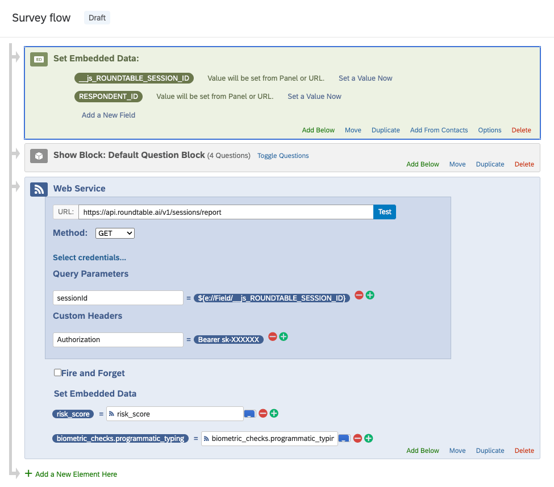Click the risk_score value input field
Viewport: 554px width, 487px height.
coord(174,414)
